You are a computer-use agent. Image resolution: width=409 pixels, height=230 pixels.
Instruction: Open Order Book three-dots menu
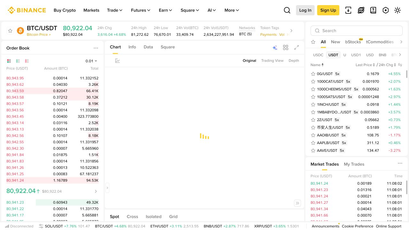96,48
